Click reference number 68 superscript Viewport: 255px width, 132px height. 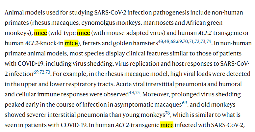pyautogui.click(x=173, y=41)
